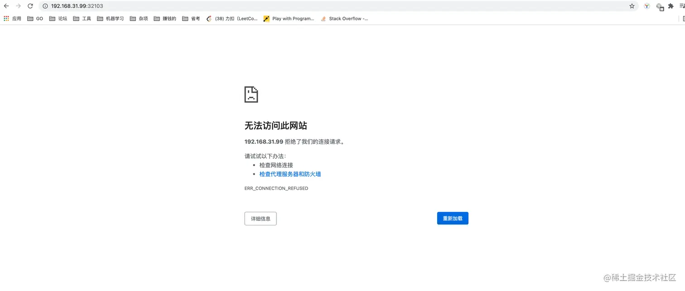
Task: Open the Extensions puzzle piece menu
Action: pyautogui.click(x=671, y=6)
